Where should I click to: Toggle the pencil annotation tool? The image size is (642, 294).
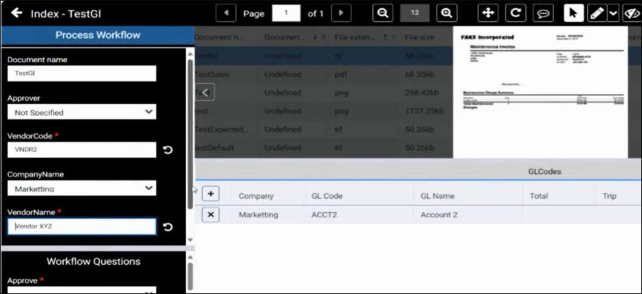tap(596, 13)
